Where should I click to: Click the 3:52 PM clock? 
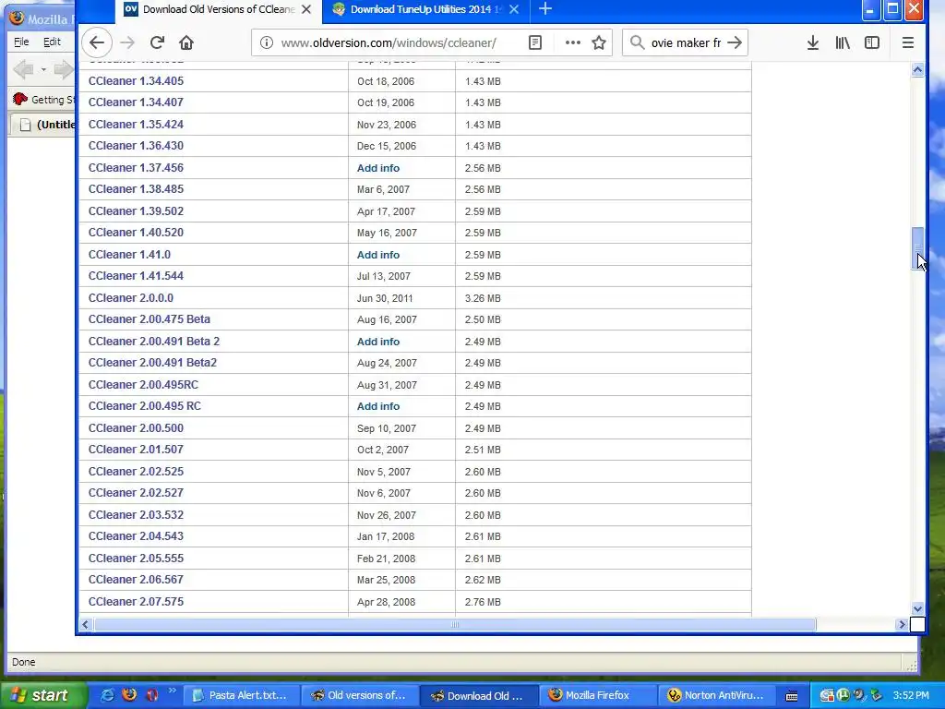click(911, 696)
